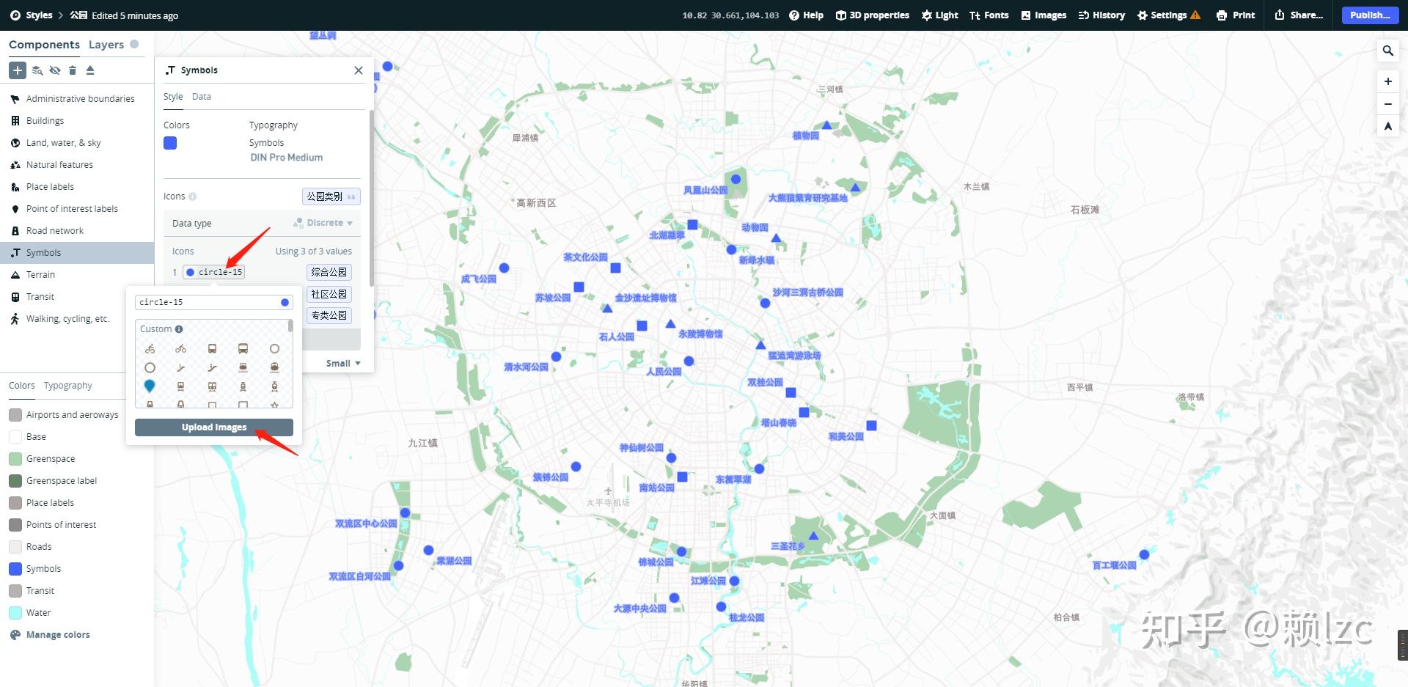Switch to the Layers tab

click(x=106, y=44)
